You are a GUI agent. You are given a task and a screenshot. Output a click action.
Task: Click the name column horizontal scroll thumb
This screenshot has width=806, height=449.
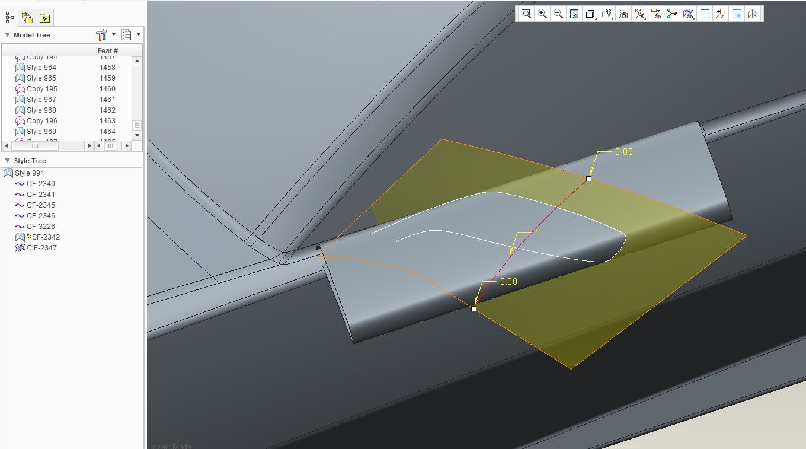point(35,145)
